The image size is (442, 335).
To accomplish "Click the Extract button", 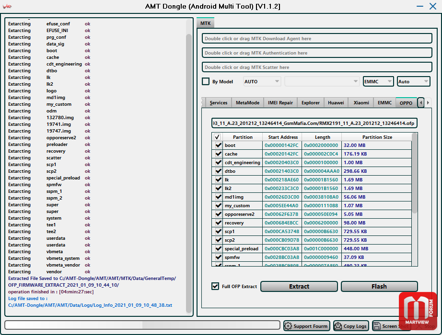I will point(299,286).
